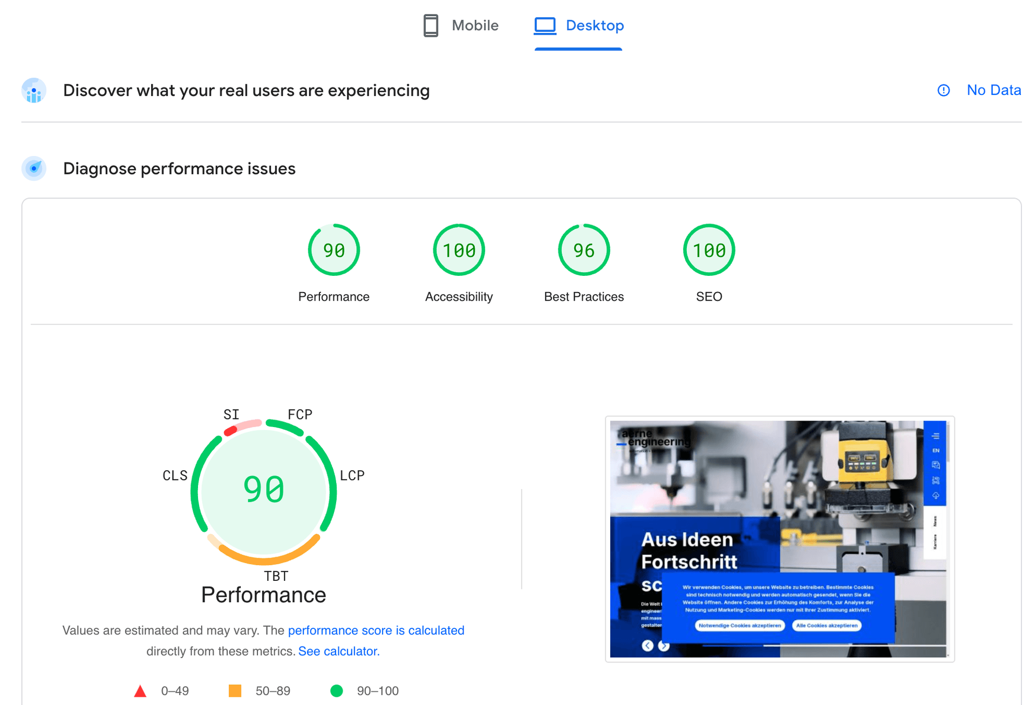The image size is (1036, 705).
Task: Click the mobile phone icon
Action: click(431, 25)
